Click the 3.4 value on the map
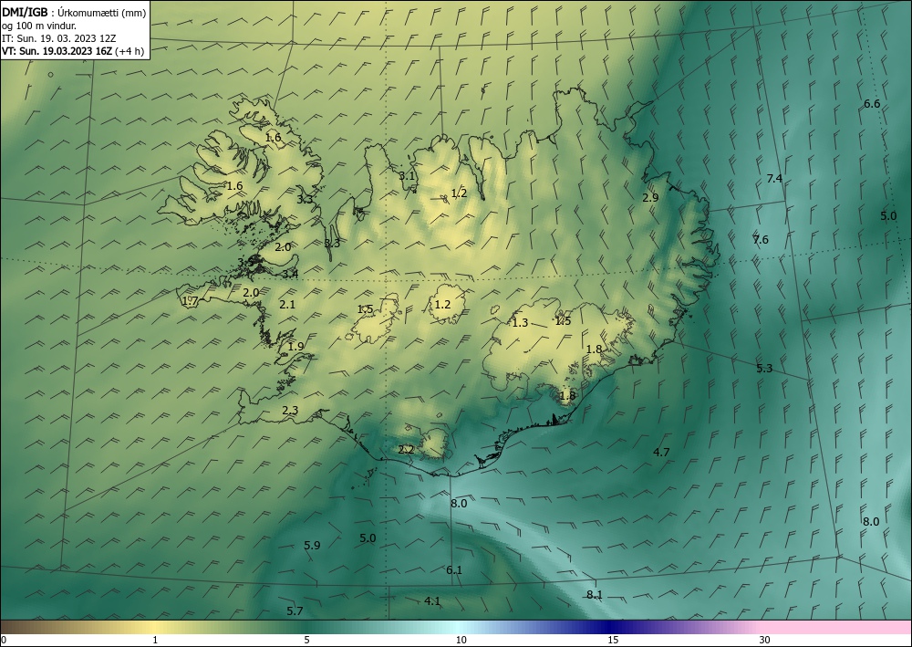 pyautogui.click(x=290, y=274)
